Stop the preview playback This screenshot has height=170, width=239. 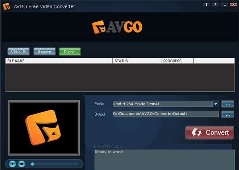point(22,164)
